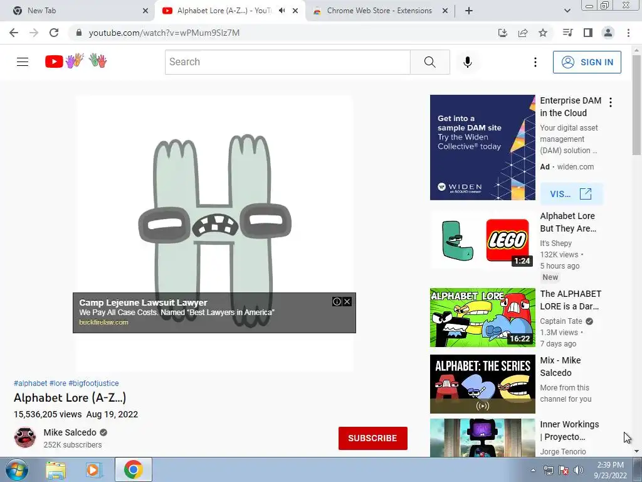Open Chrome's three-dot menu

pyautogui.click(x=628, y=33)
